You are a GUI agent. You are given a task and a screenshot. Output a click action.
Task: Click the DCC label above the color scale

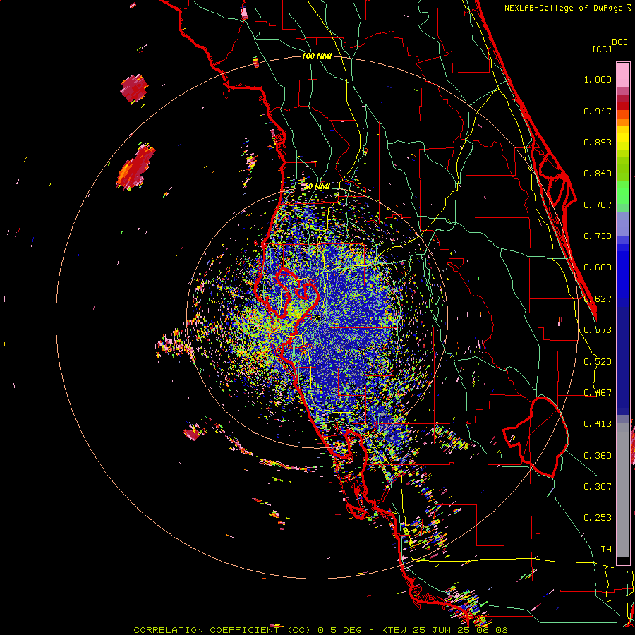pos(619,42)
